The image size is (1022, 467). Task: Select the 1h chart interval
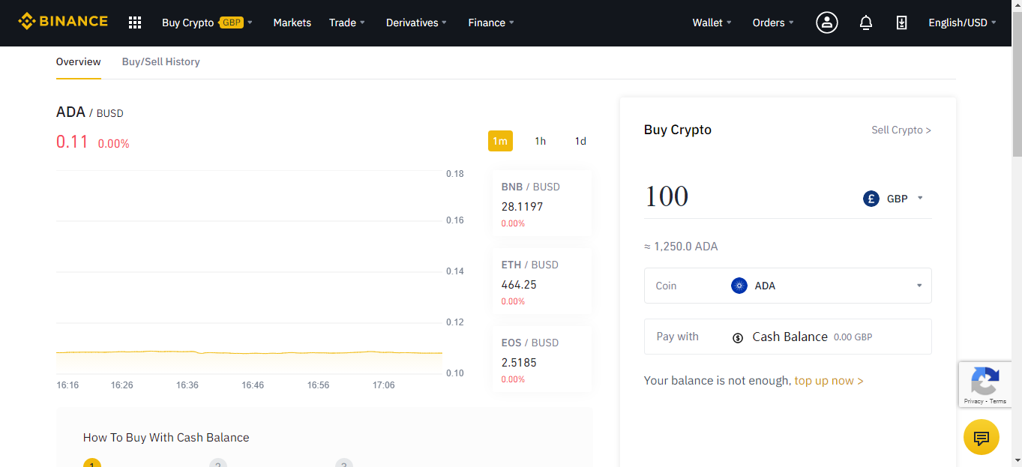point(541,141)
